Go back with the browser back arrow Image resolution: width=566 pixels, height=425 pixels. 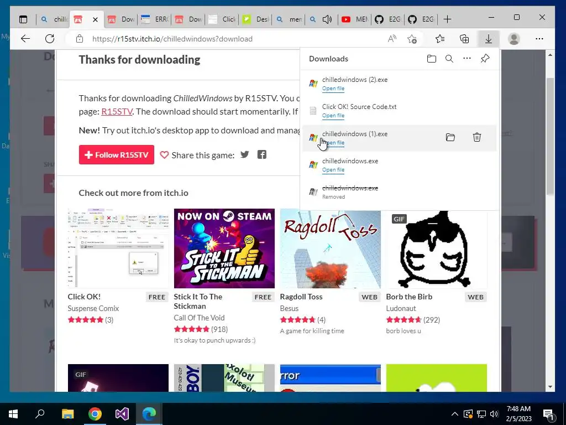[x=25, y=39]
